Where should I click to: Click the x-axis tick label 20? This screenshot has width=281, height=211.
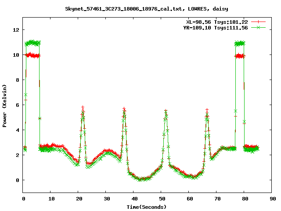pos(79,199)
